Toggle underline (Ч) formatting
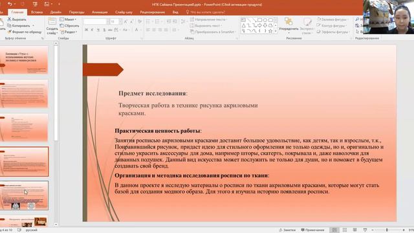This screenshot has height=233, width=414. (x=98, y=30)
